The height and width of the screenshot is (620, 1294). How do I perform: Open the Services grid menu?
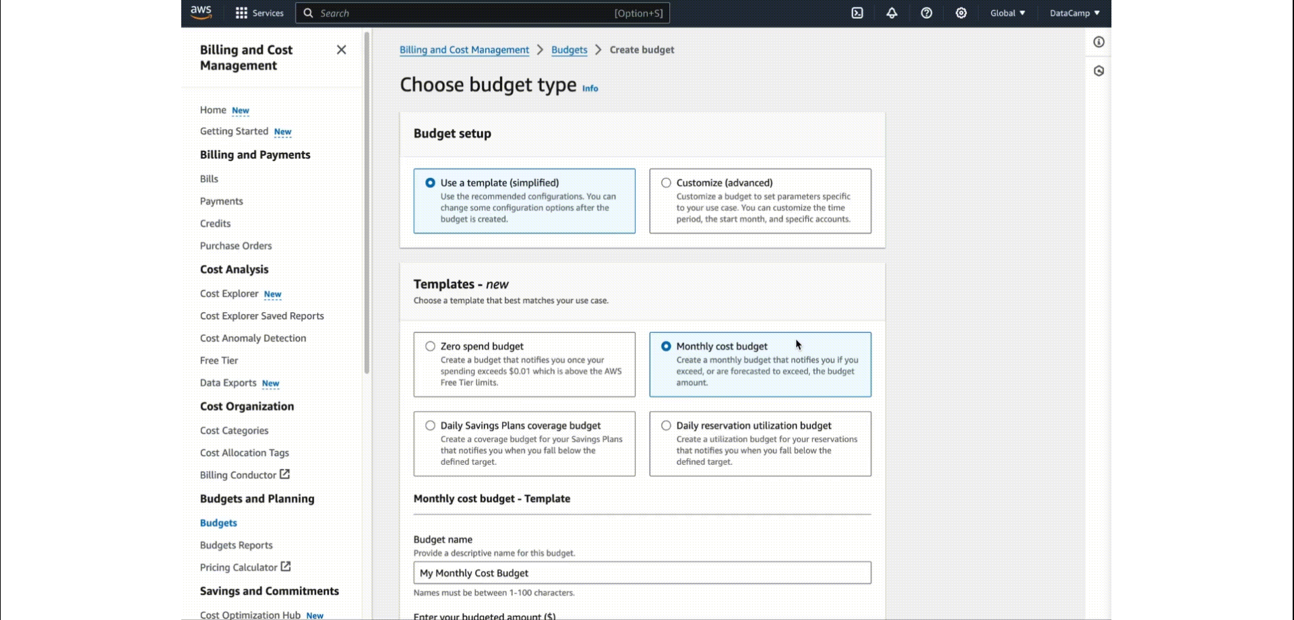point(259,13)
